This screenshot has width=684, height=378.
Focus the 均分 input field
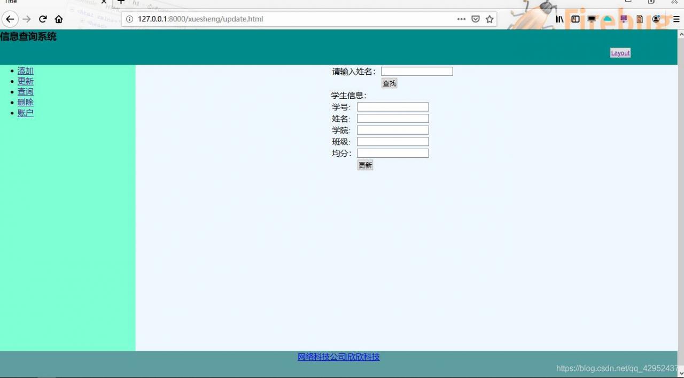(393, 153)
